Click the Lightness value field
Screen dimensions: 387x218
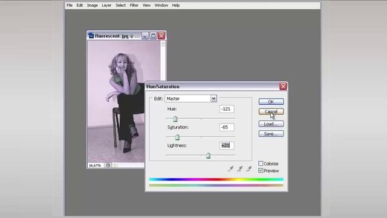click(x=227, y=145)
